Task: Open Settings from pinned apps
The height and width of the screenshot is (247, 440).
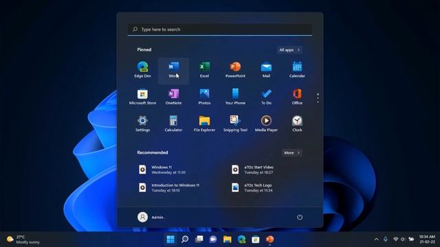Action: (x=142, y=123)
